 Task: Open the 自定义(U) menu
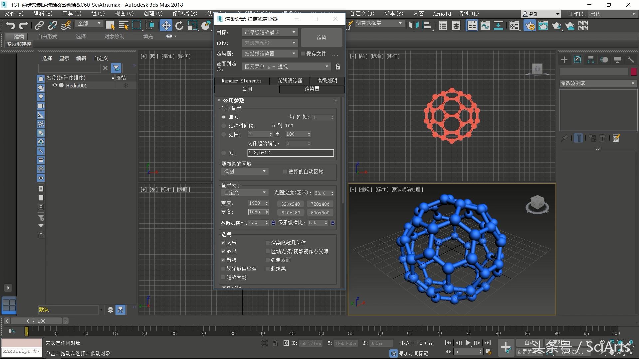[x=361, y=14]
